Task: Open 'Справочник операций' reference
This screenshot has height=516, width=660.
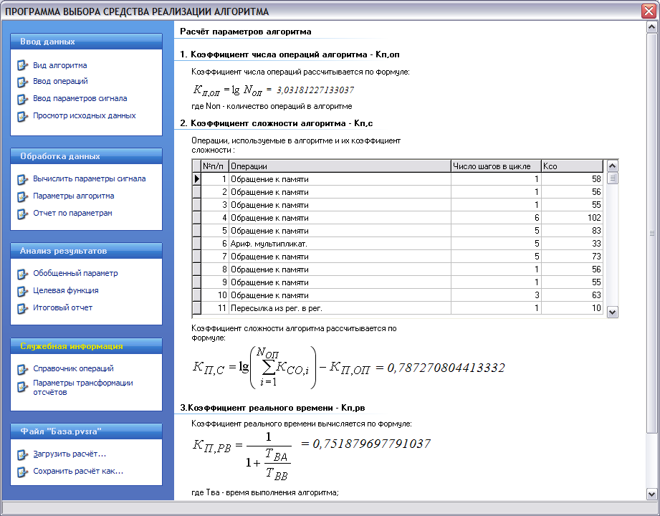Action: (73, 368)
